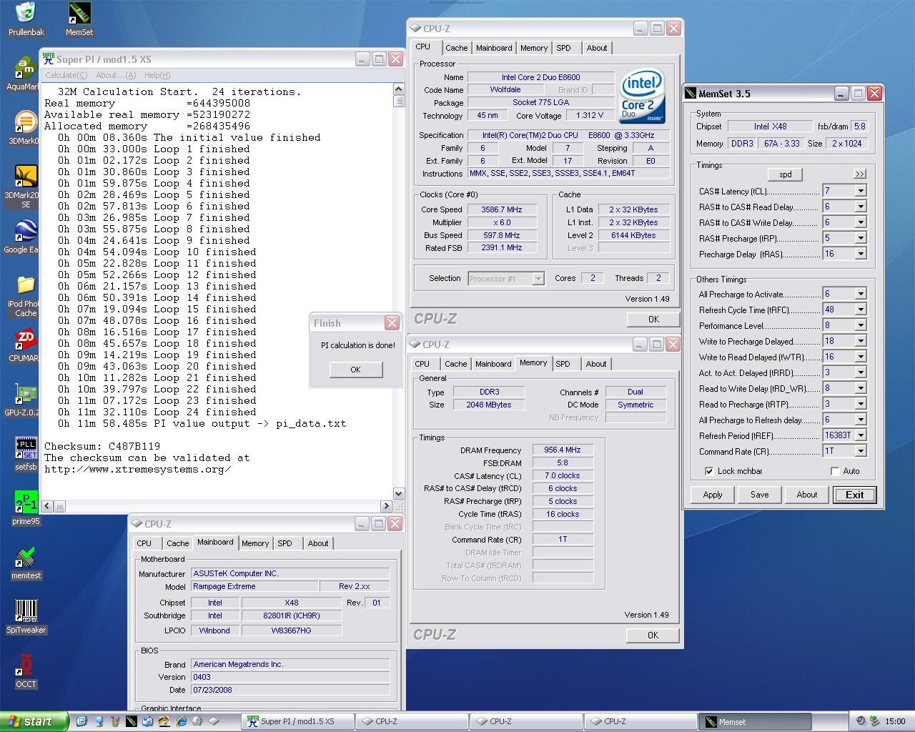The image size is (915, 732).
Task: Click OK in the CPU-Z processor window
Action: (653, 320)
